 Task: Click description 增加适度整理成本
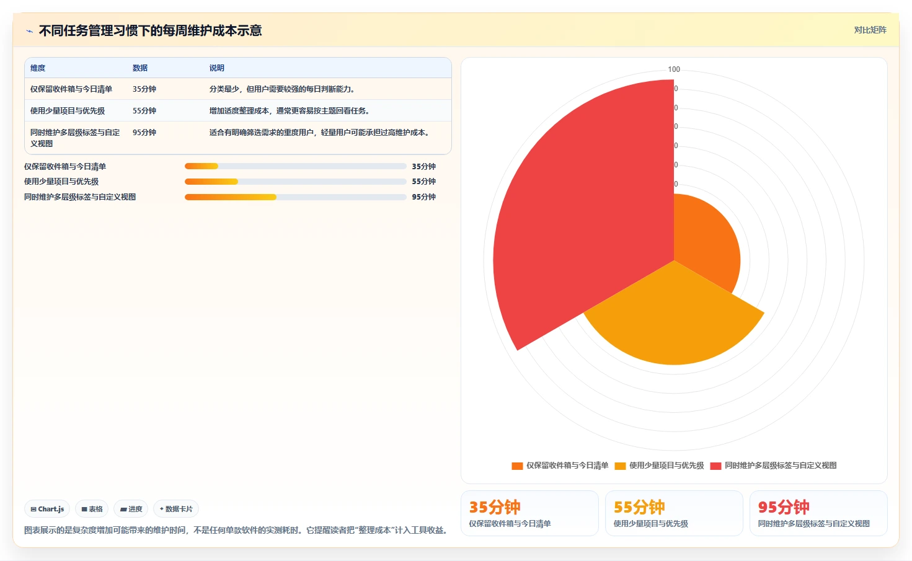[289, 111]
